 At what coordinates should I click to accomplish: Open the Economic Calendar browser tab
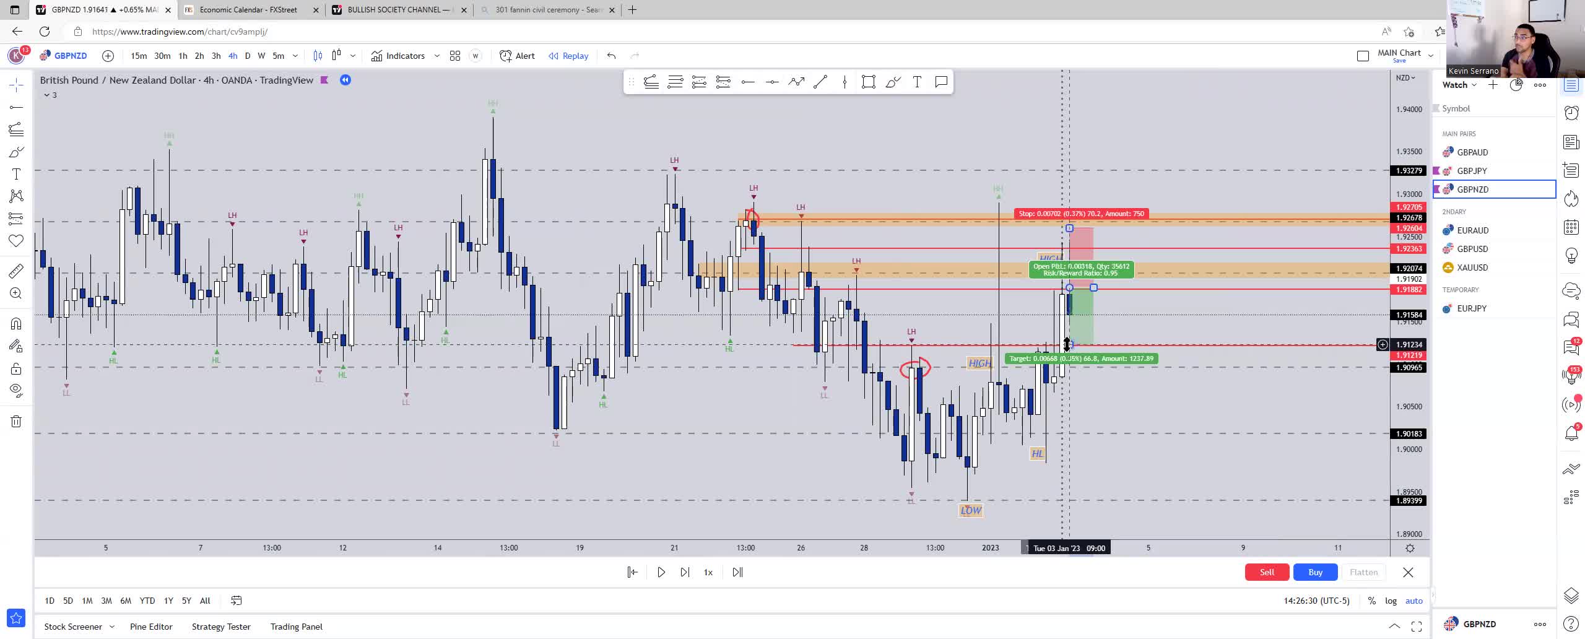(248, 10)
